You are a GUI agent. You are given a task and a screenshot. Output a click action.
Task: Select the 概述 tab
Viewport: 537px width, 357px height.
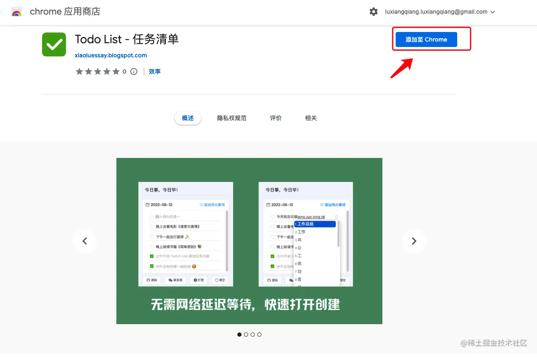tap(188, 118)
